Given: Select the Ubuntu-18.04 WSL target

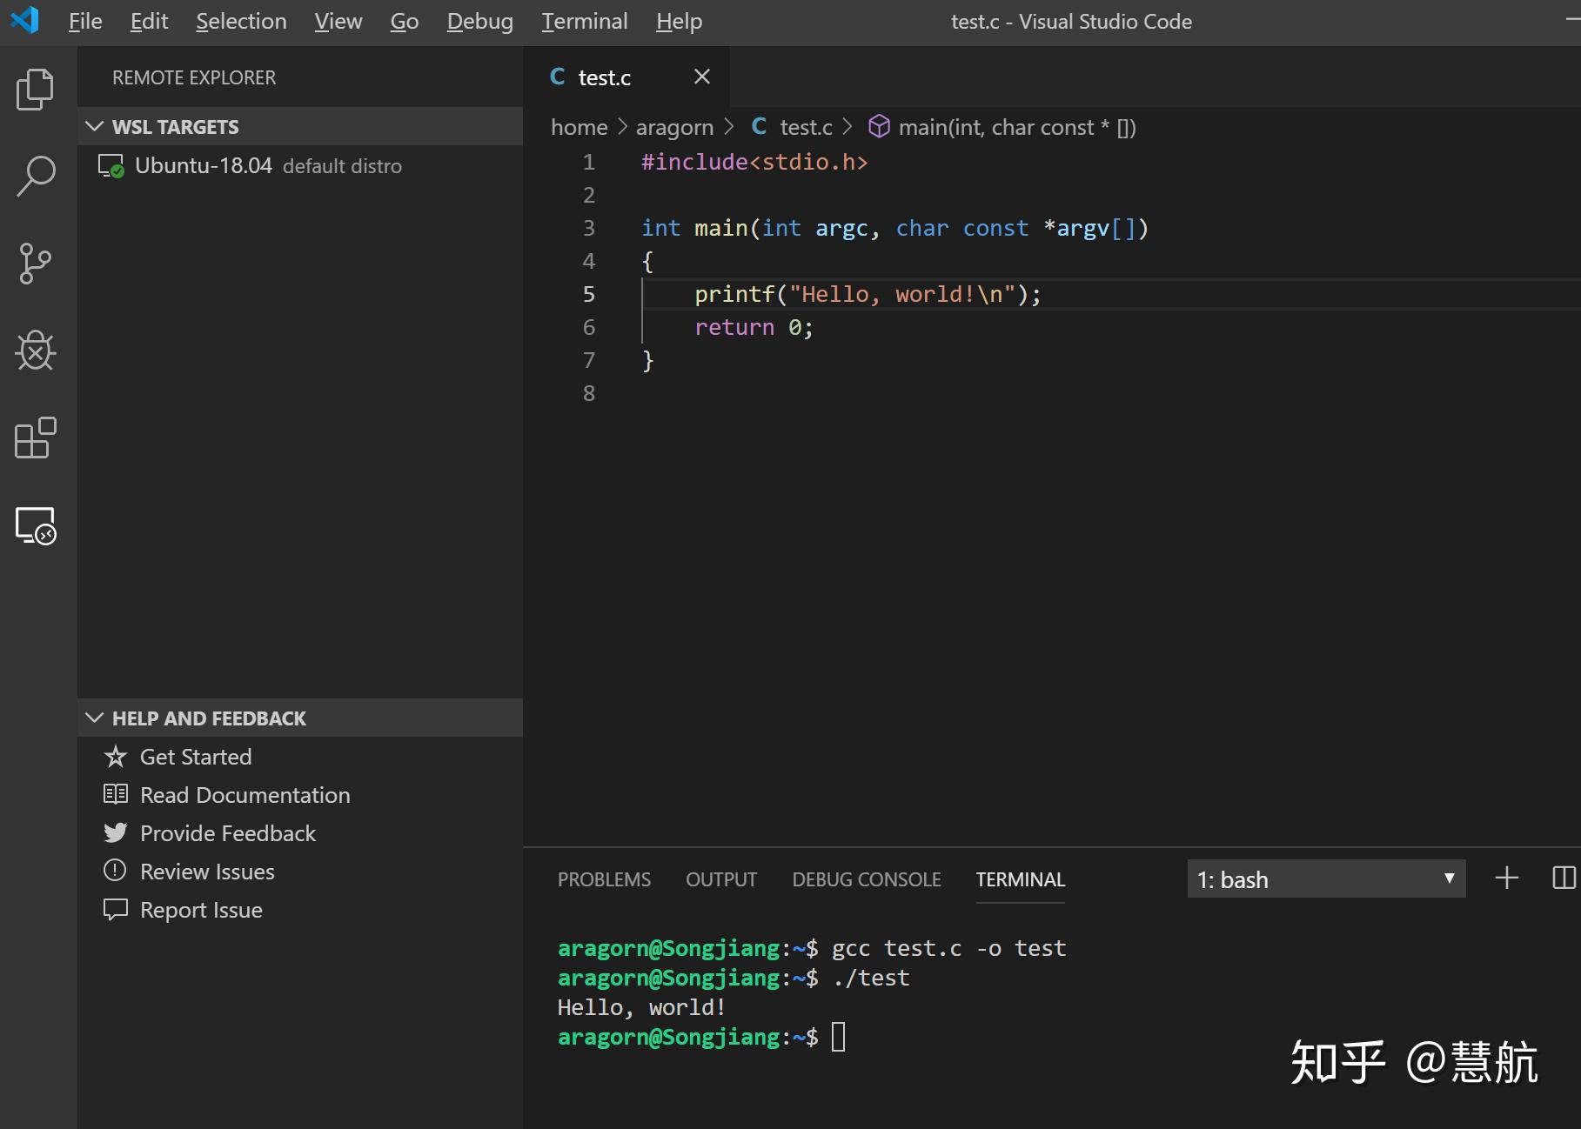Looking at the screenshot, I should (x=204, y=166).
